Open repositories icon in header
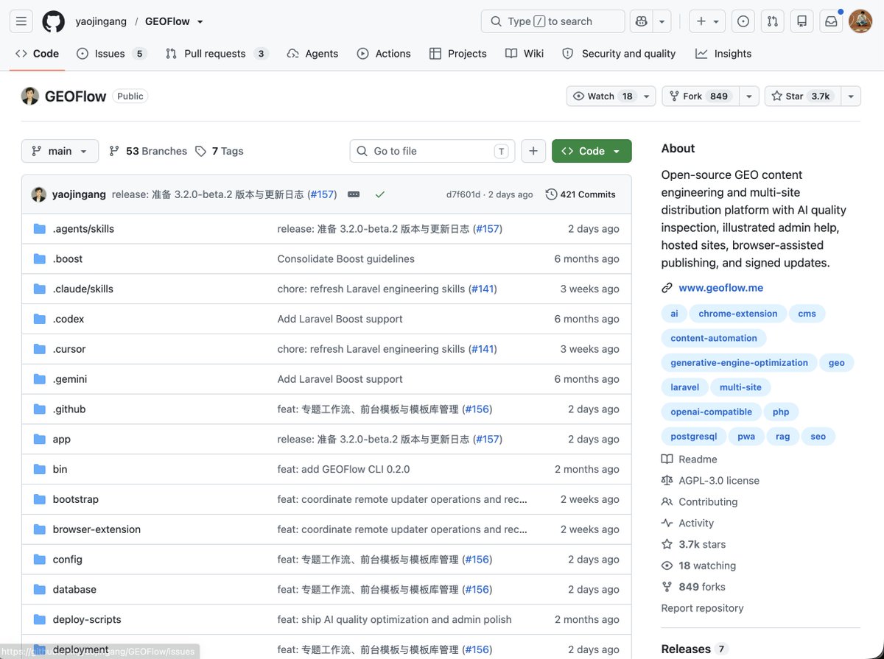The width and height of the screenshot is (884, 659). point(802,21)
